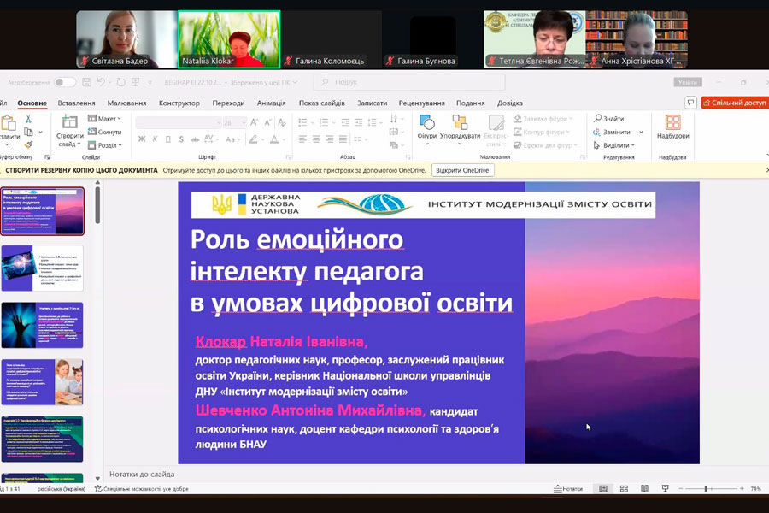Screen dimensions: 769x513
Task: Switch to slide sorter view
Action: tap(624, 489)
